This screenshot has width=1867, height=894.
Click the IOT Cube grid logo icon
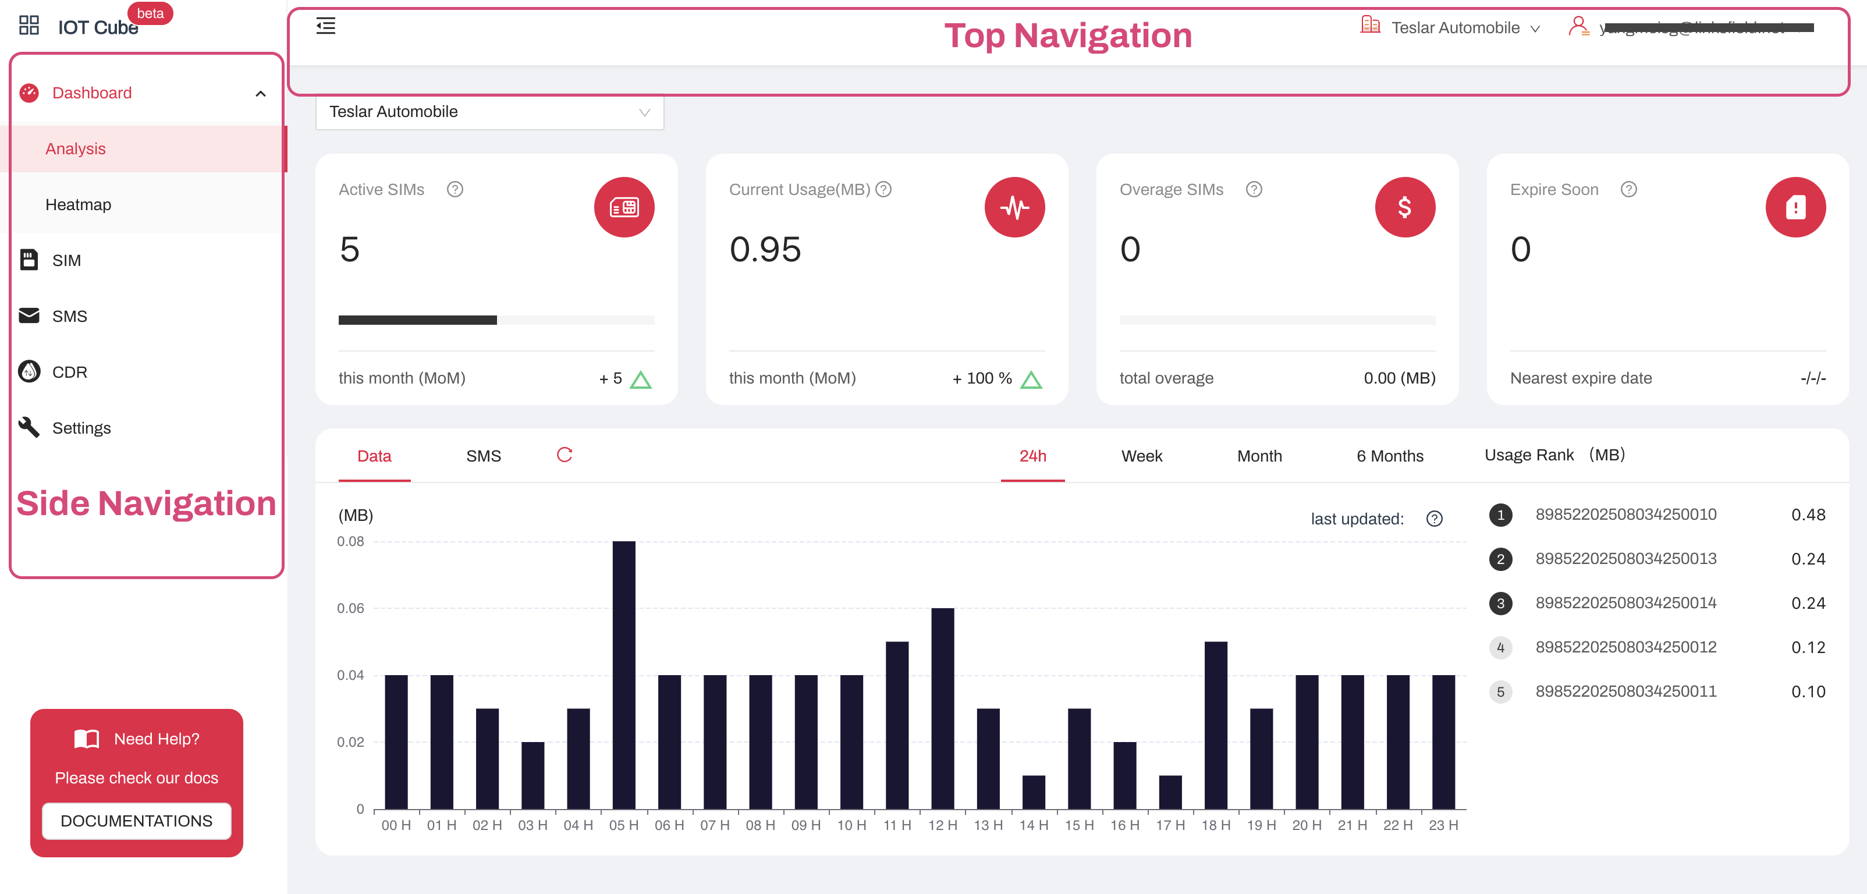[29, 26]
